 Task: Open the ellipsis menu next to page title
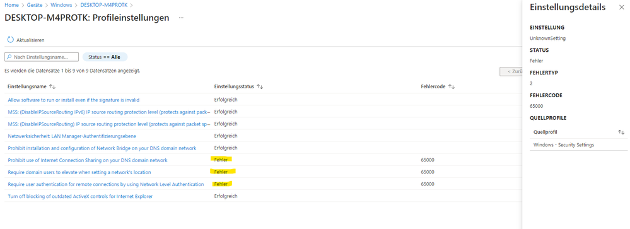point(181,18)
